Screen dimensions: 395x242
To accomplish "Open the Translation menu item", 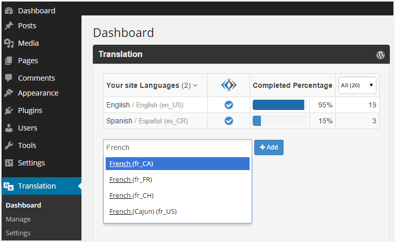I will point(42,186).
